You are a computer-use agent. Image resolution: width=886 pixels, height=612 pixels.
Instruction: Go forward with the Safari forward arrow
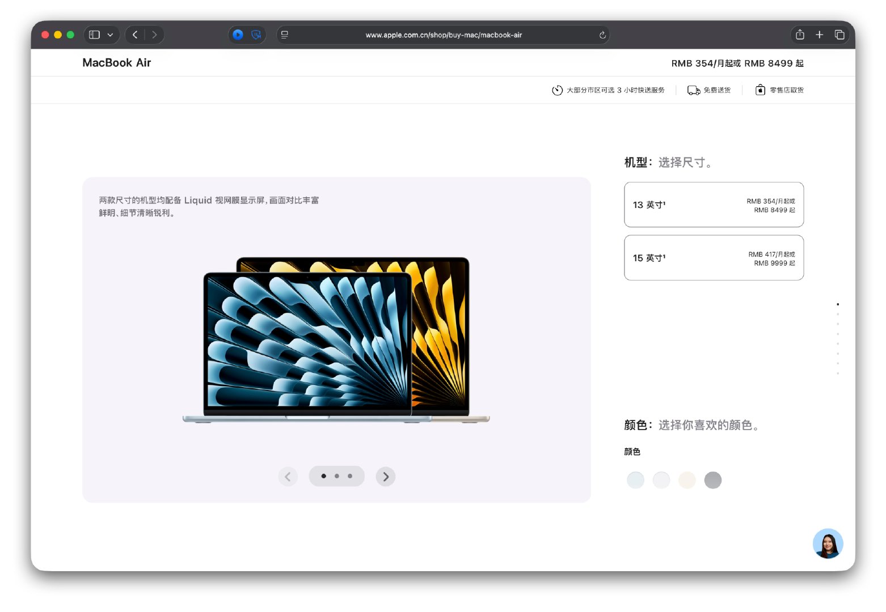pyautogui.click(x=154, y=35)
